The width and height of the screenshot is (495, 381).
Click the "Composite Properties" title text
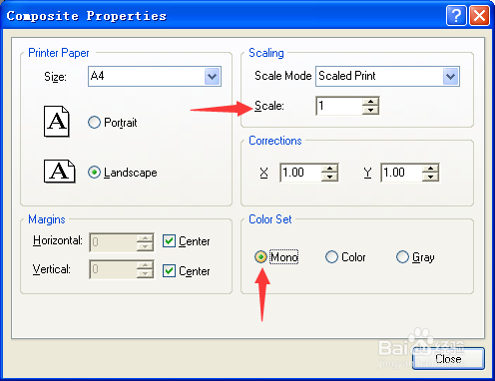(87, 16)
